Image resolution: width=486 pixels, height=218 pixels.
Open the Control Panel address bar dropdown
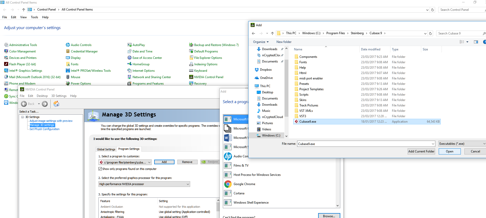427,10
